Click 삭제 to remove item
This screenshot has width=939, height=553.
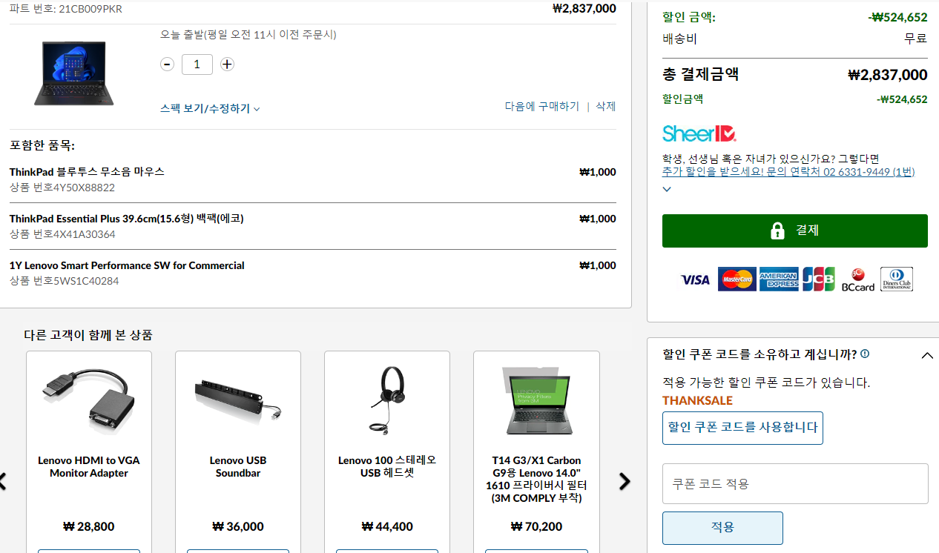[x=606, y=106]
